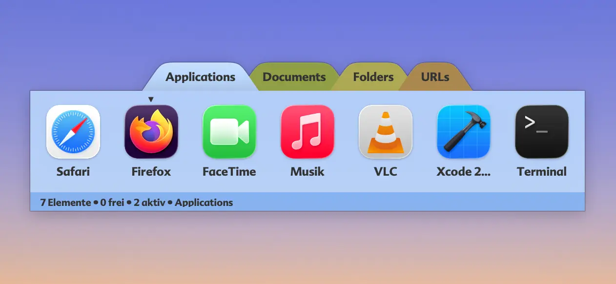Open Firefox from the dock

pyautogui.click(x=151, y=132)
